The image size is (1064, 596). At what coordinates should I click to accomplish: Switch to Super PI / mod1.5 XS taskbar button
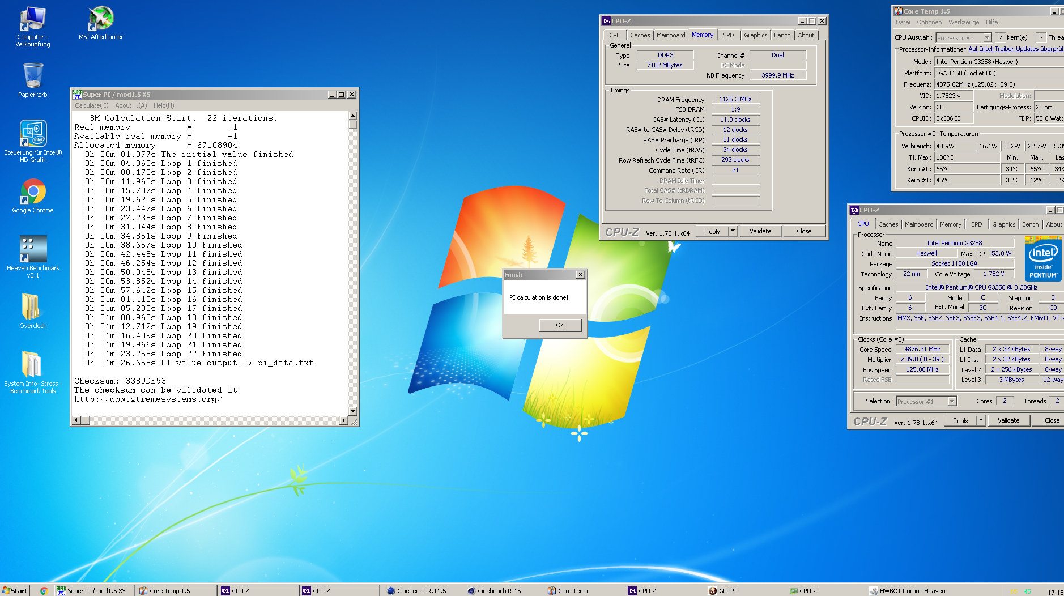94,590
